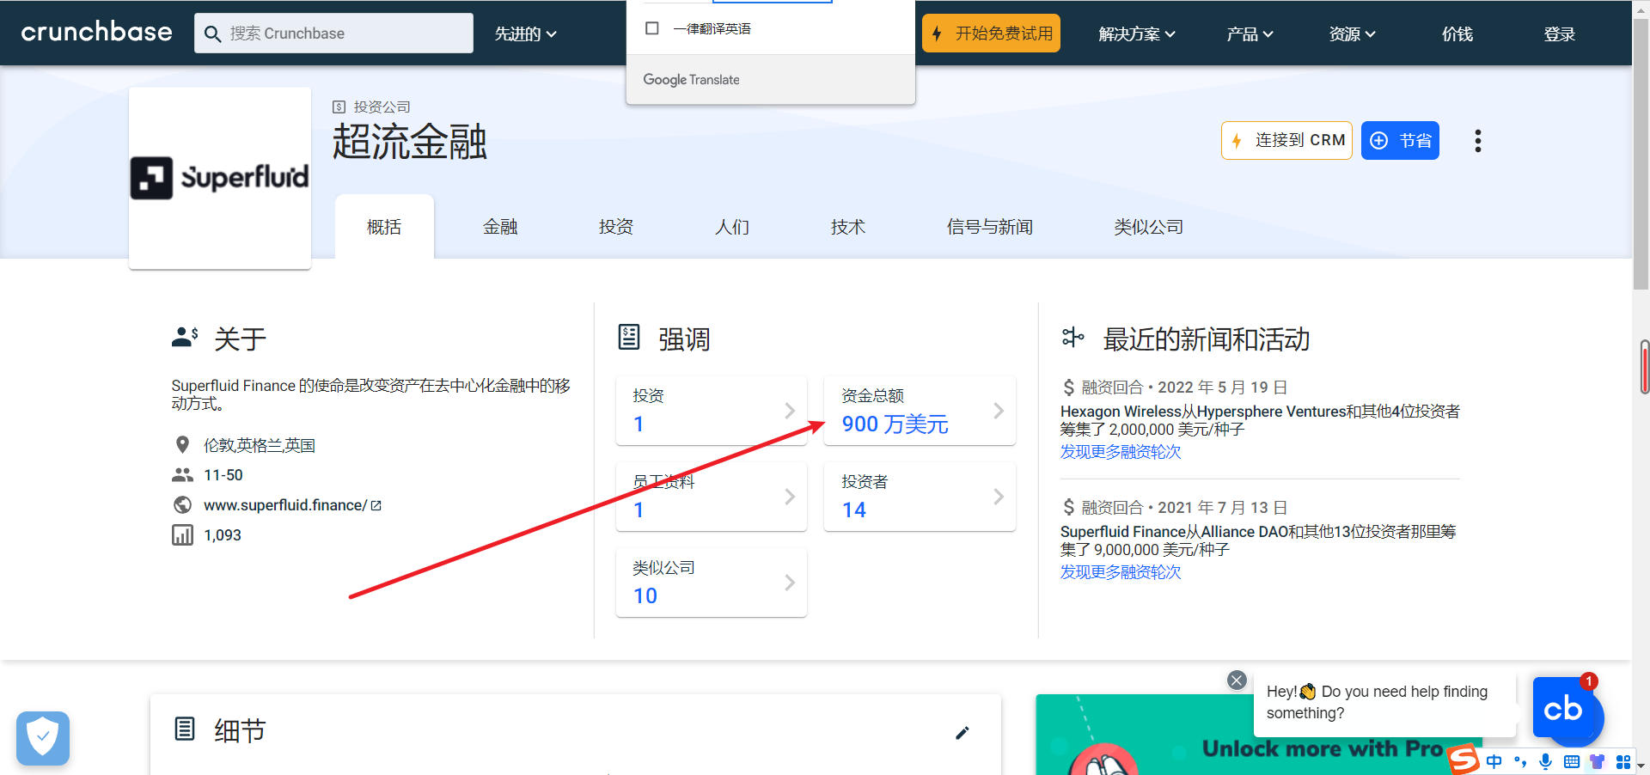Click the Sogou input method S icon
The width and height of the screenshot is (1650, 775).
[1464, 760]
